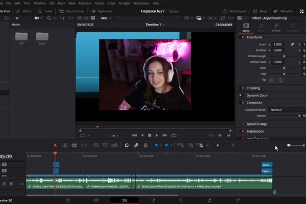Expand the Stabilization section
This screenshot has height=204, width=306.
256,132
